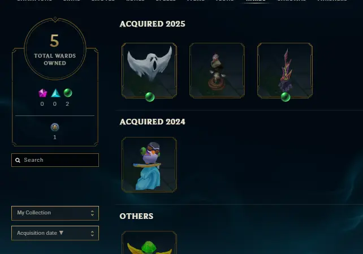Image resolution: width=363 pixels, height=254 pixels.
Task: Click the green orb badge on the blade ward
Action: pos(286,97)
